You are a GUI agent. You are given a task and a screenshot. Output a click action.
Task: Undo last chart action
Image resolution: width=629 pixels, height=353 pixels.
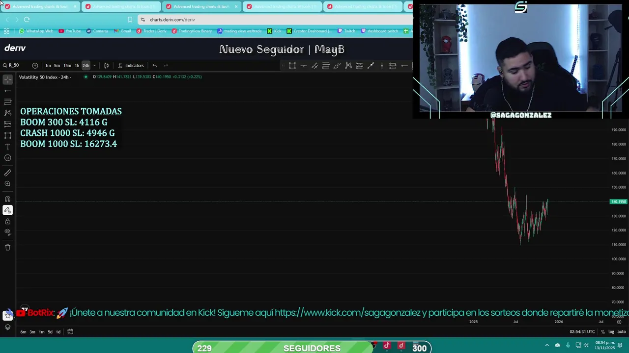point(154,65)
